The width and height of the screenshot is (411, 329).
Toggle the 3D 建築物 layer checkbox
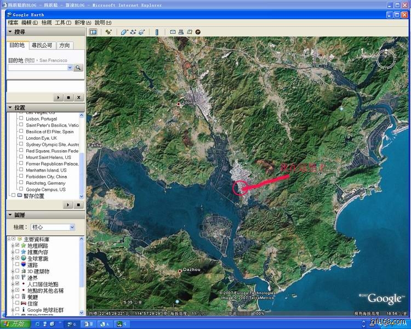[17, 271]
